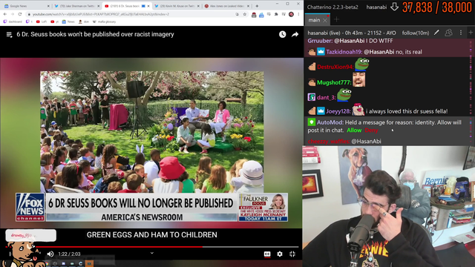This screenshot has height=267, width=475.
Task: Open YouTube player settings gear
Action: 280,254
